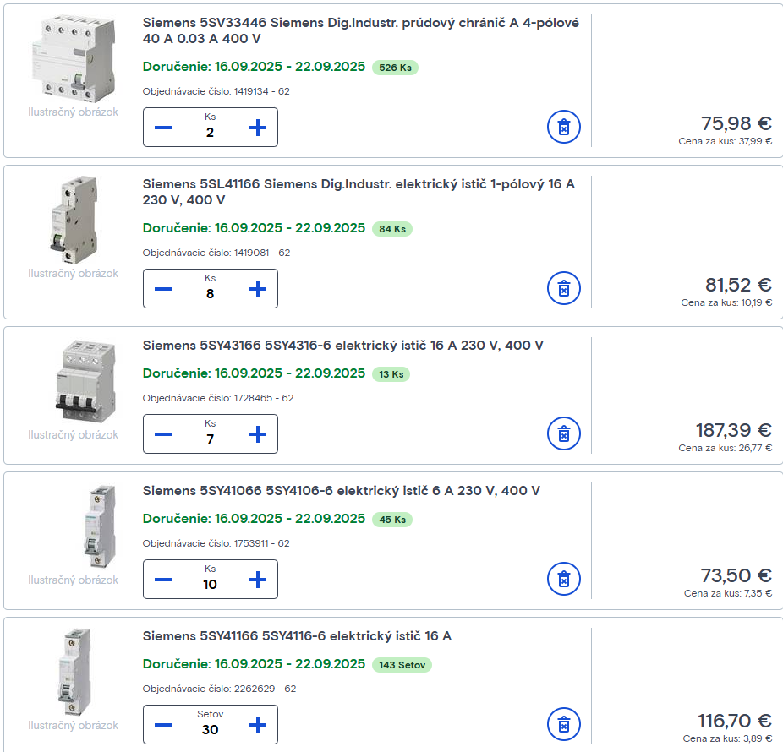Screen dimensions: 783x752
Task: Click the plus icon for 5SV33446 quantity
Action: coord(256,127)
